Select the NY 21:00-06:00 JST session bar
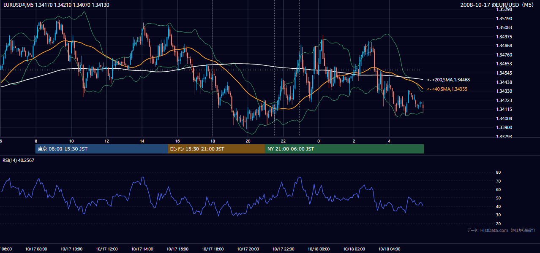Viewport: 540px width, 253px height. 344,149
